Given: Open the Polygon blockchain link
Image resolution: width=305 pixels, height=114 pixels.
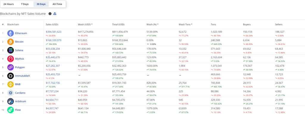Looking at the screenshot, I should coord(20,67).
